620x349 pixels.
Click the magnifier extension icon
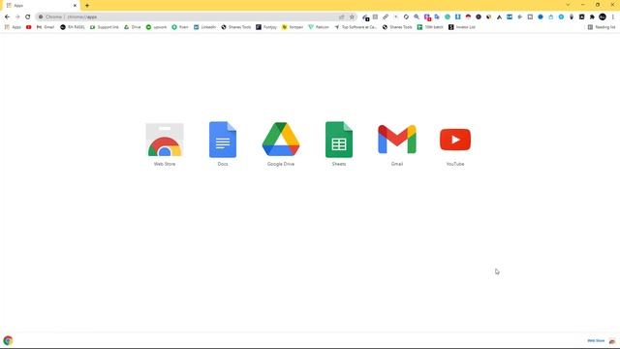417,17
